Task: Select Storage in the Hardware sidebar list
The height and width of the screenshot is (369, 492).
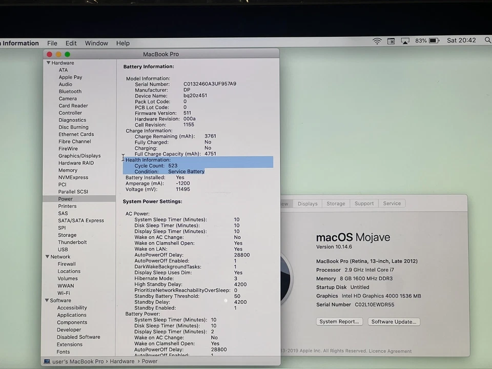Action: (67, 235)
